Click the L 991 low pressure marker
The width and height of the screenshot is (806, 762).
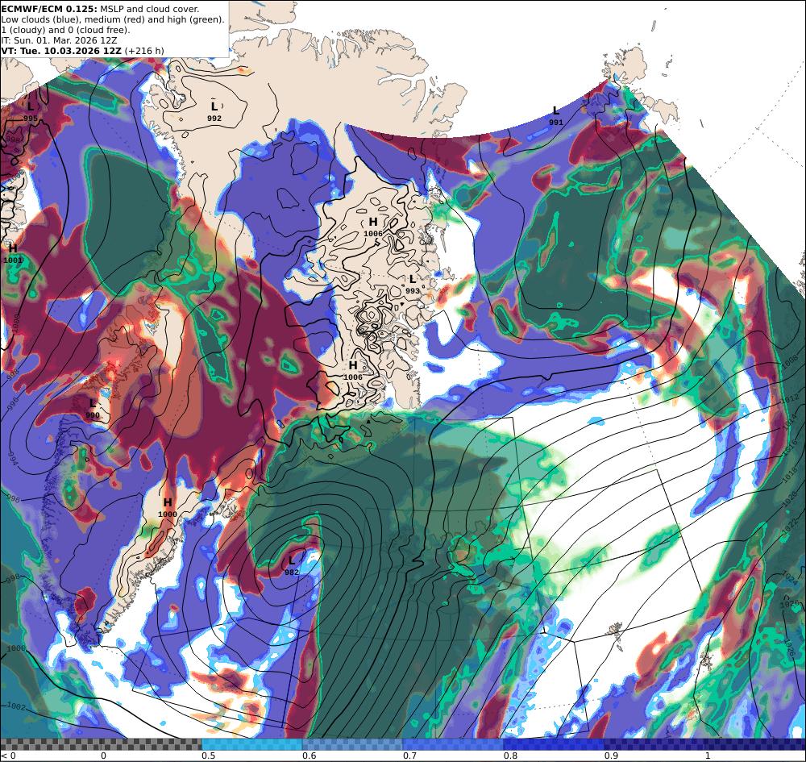[555, 115]
